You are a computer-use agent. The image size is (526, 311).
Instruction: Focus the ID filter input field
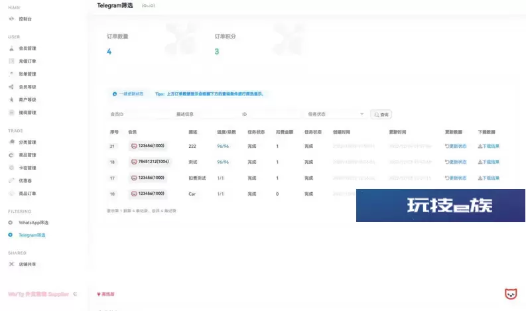coord(271,114)
